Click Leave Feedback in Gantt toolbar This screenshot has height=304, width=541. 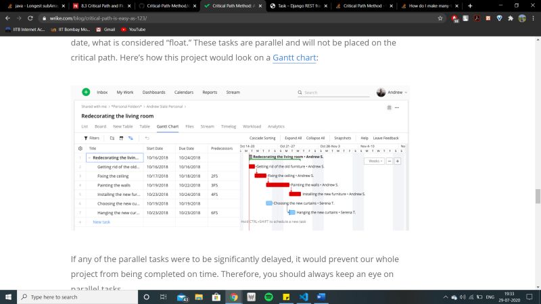(385, 138)
